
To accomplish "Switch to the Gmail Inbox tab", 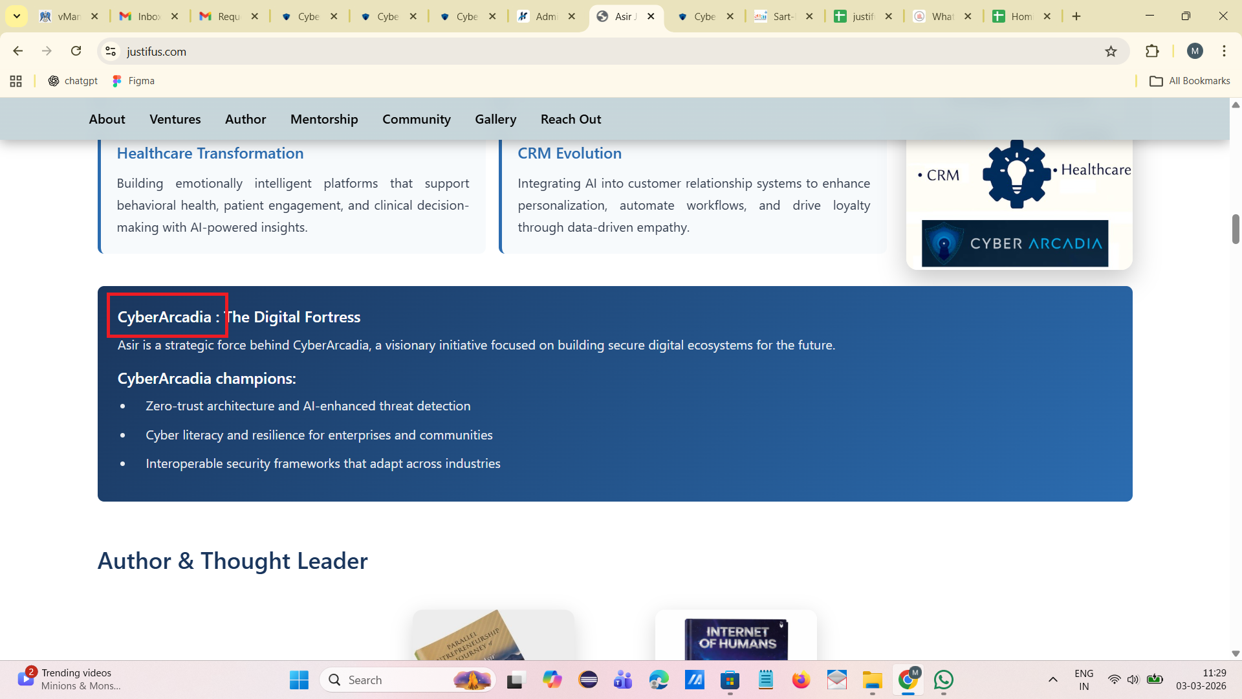I will pos(148,16).
